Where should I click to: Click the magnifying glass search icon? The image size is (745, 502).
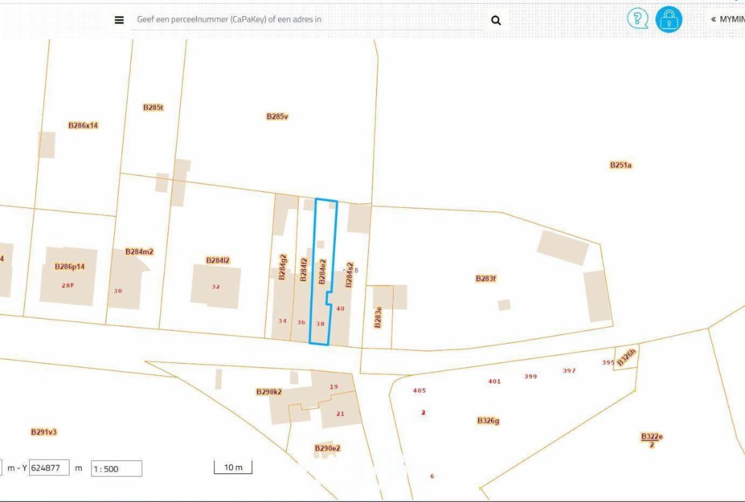(495, 20)
